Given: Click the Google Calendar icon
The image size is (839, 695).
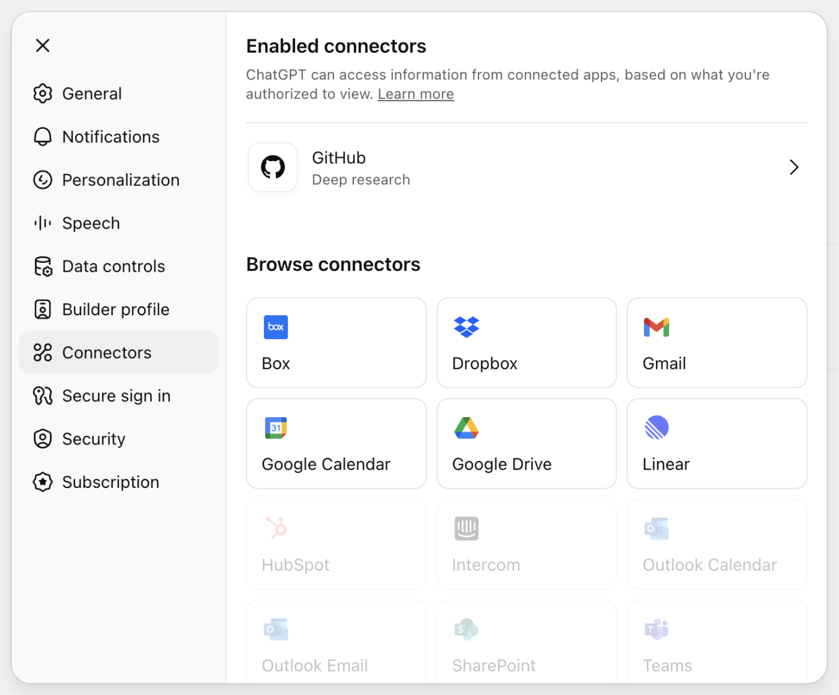Looking at the screenshot, I should click(275, 428).
